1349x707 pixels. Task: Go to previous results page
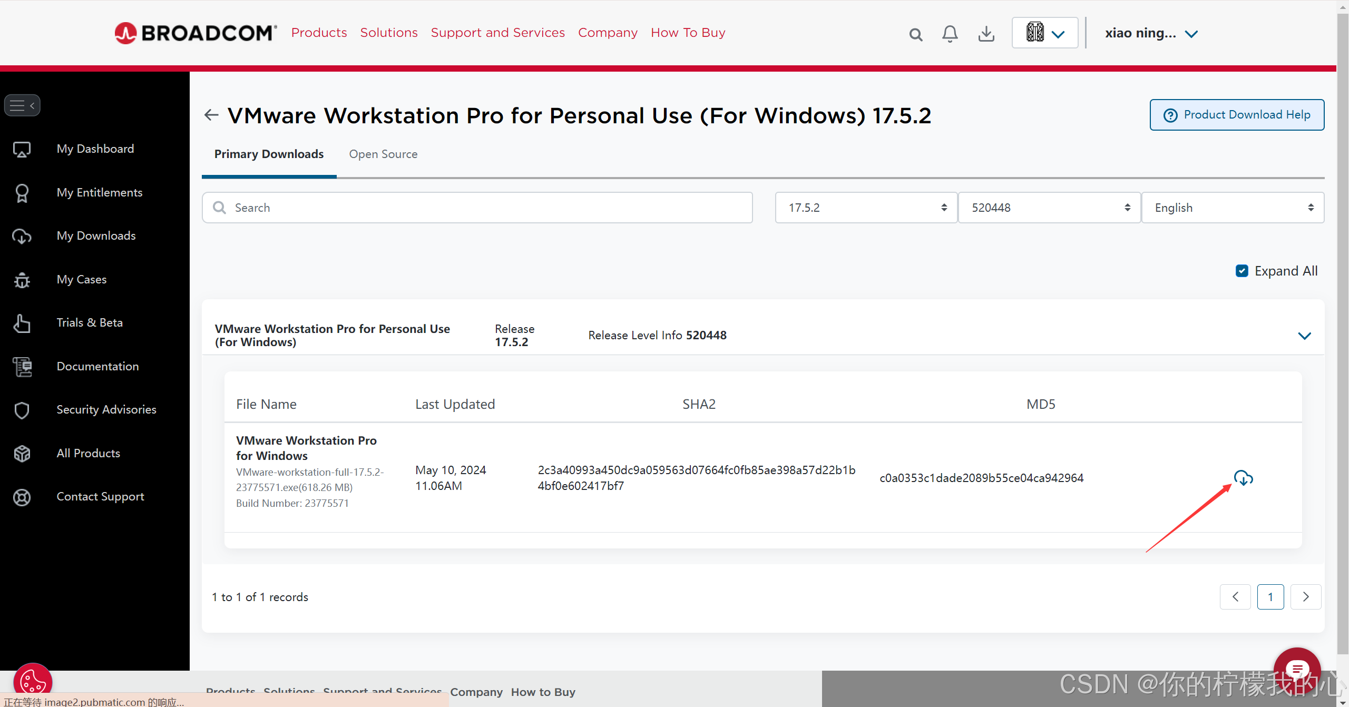click(x=1235, y=597)
